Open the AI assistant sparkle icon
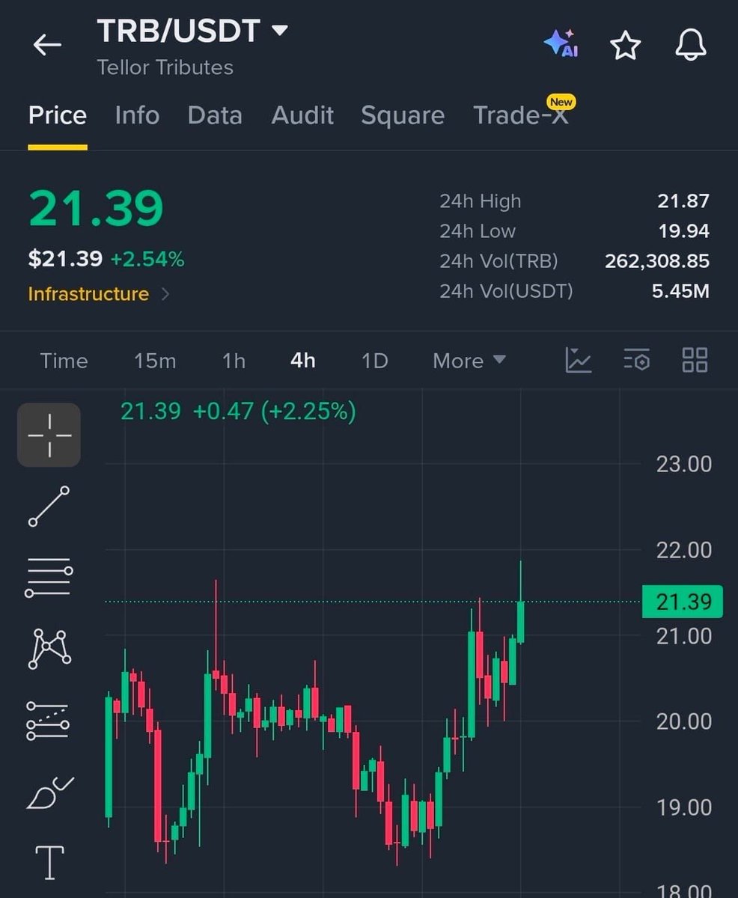 [561, 44]
